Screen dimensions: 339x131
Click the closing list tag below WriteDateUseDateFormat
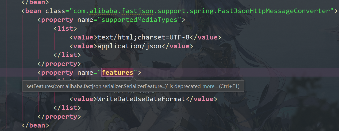67,108
